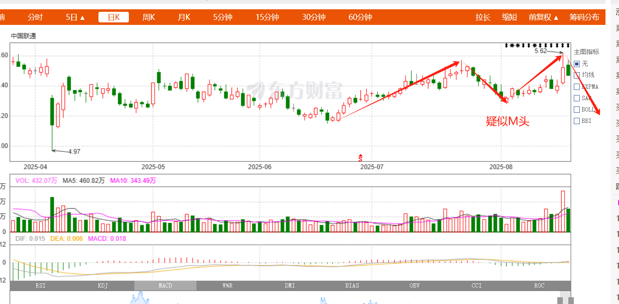Viewport: 619px width, 304px height.
Task: Click the 2025-05 date axis label
Action: coord(153,167)
